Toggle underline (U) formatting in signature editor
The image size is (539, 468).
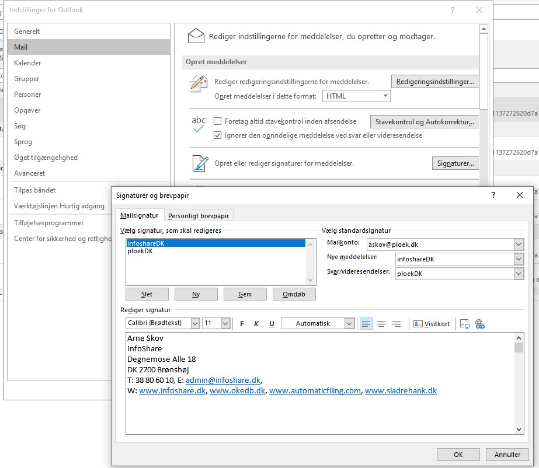click(x=272, y=324)
